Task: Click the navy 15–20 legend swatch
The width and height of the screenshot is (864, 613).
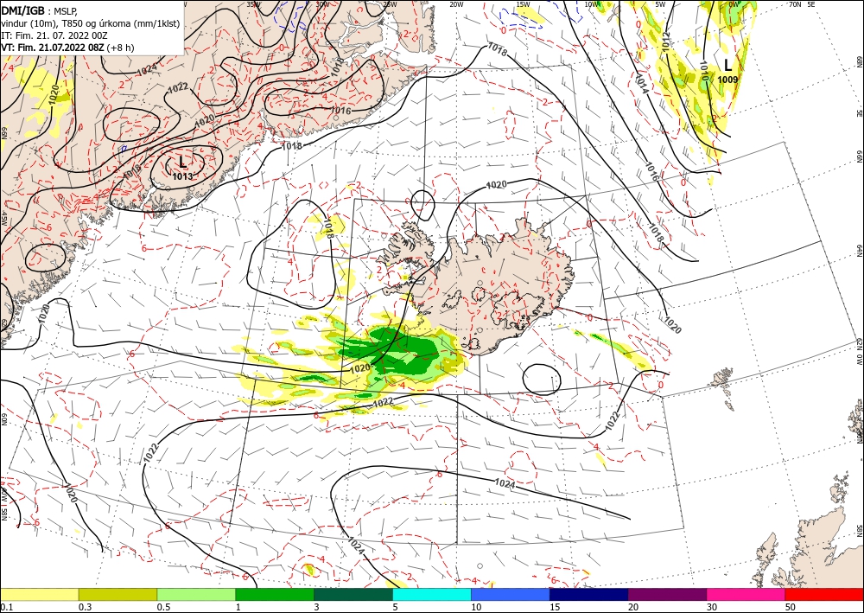Action: 589,594
